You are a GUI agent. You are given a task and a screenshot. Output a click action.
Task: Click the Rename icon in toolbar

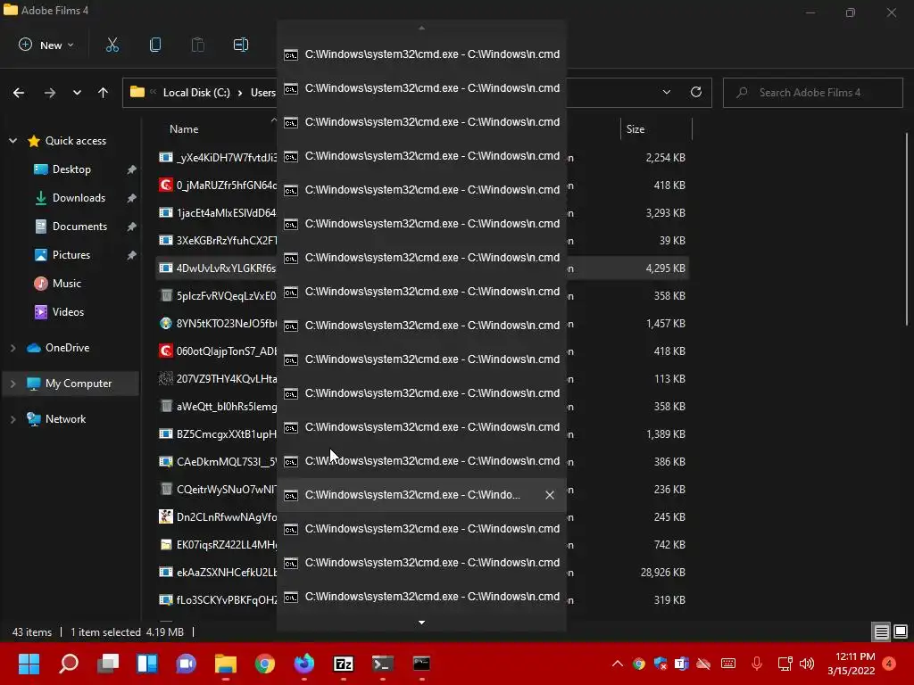241,45
